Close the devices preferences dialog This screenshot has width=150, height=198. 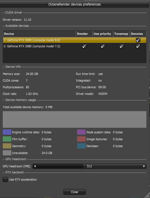point(75,192)
